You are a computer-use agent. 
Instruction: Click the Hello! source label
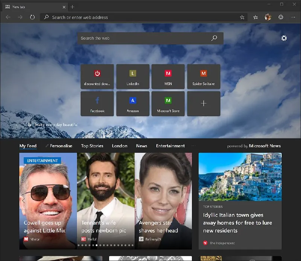coord(92,239)
